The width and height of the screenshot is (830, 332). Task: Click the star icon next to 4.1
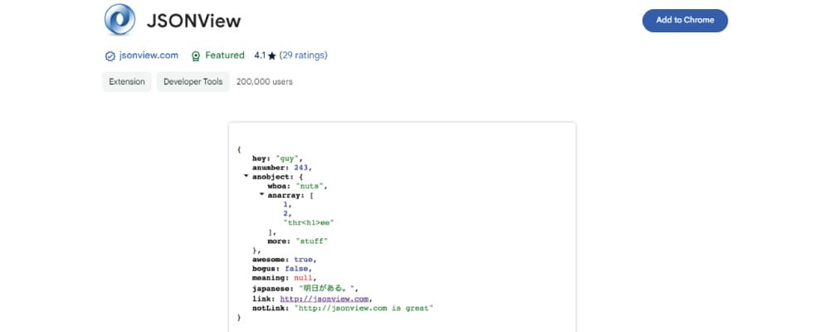click(271, 56)
